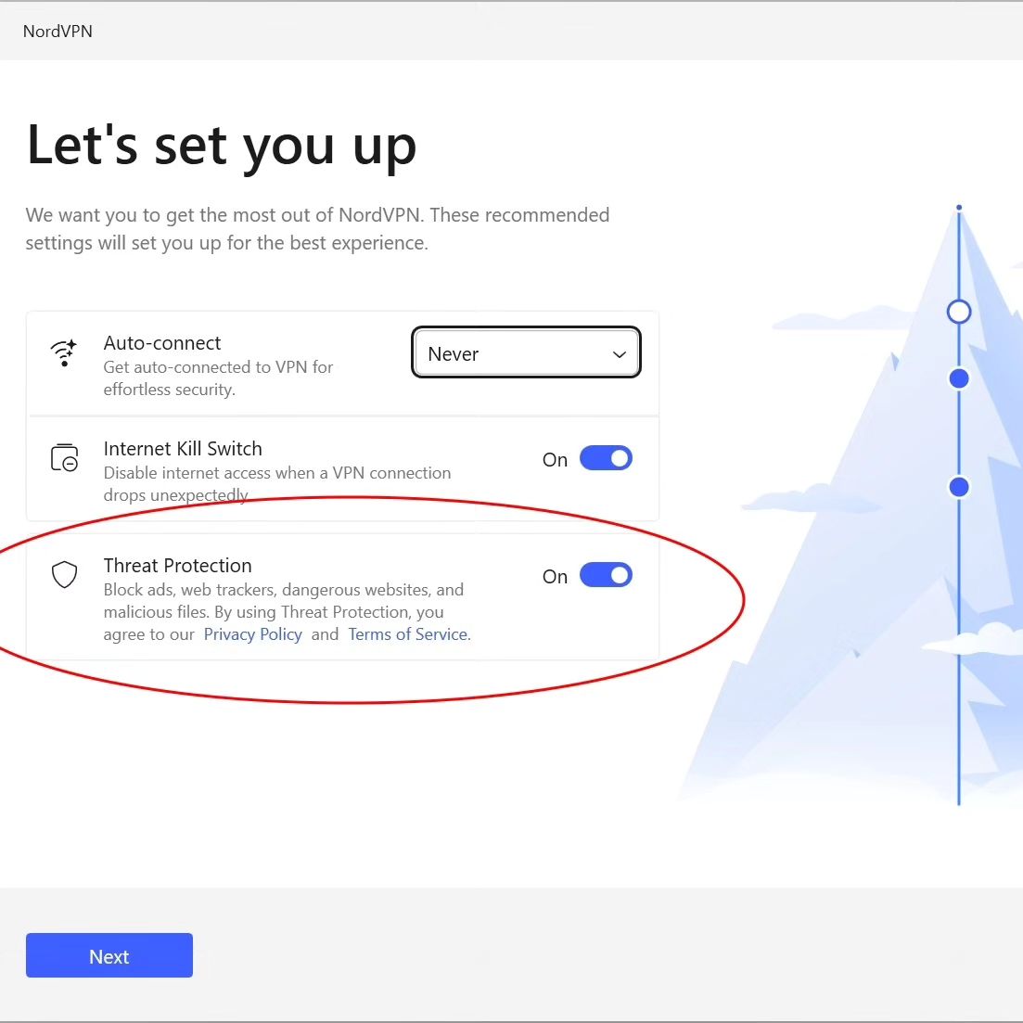Open the Terms of Service link
This screenshot has height=1023, width=1023.
point(408,634)
